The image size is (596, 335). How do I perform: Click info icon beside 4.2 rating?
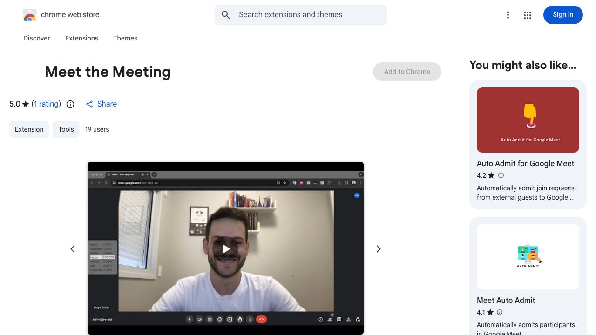pos(501,175)
